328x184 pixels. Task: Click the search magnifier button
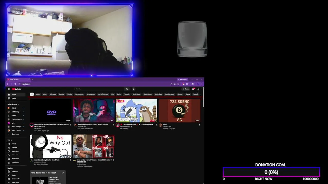127,89
